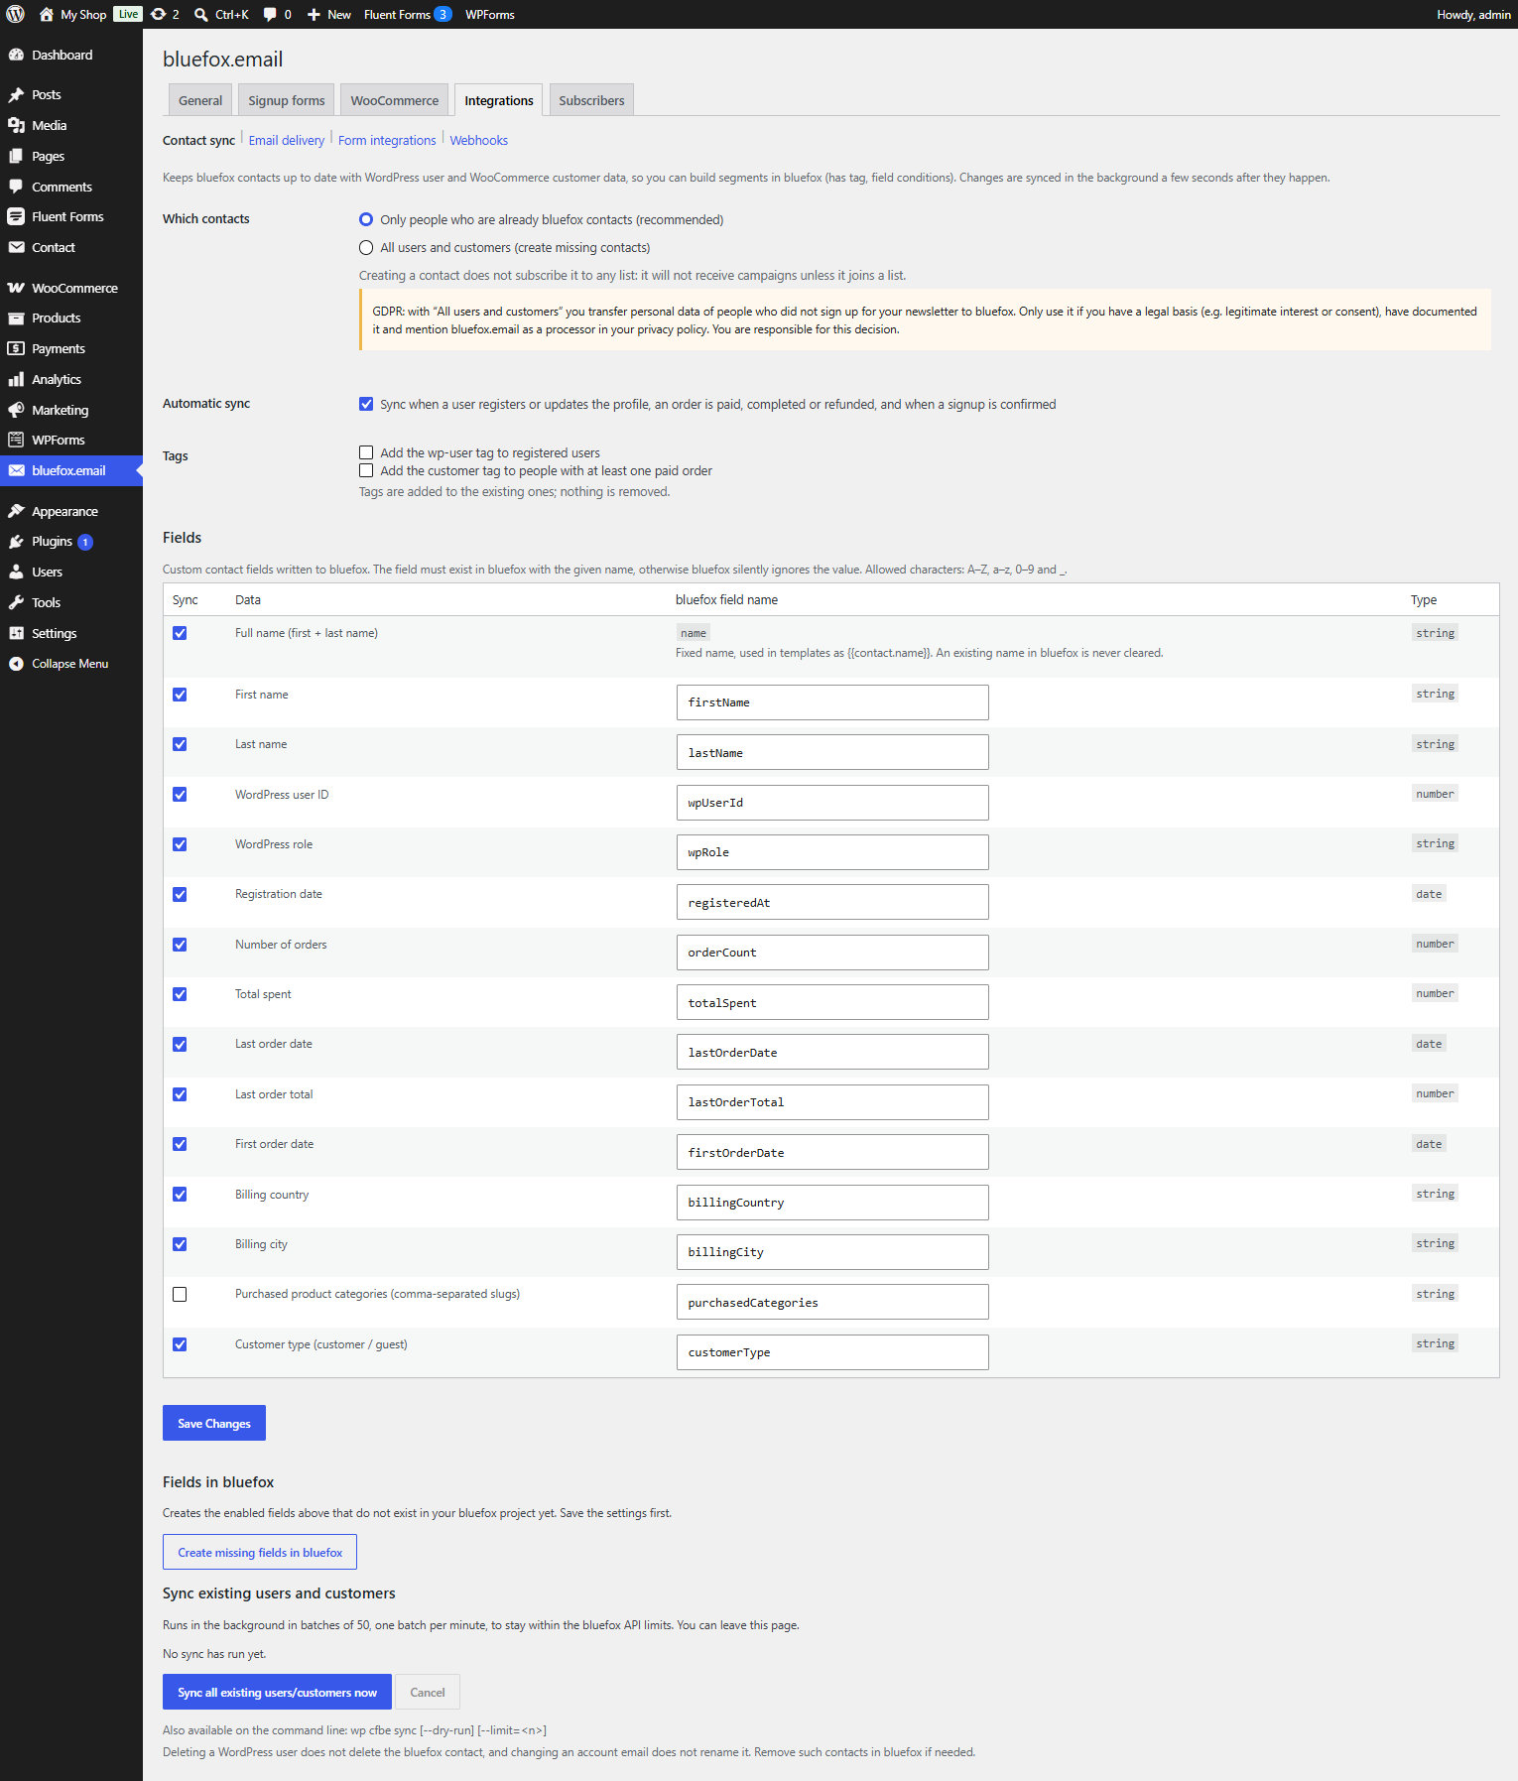1518x1781 pixels.
Task: Click the WooCommerce icon in sidebar
Action: (x=16, y=288)
